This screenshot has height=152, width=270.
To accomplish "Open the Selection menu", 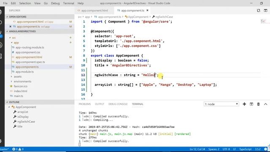I will click(x=25, y=3).
